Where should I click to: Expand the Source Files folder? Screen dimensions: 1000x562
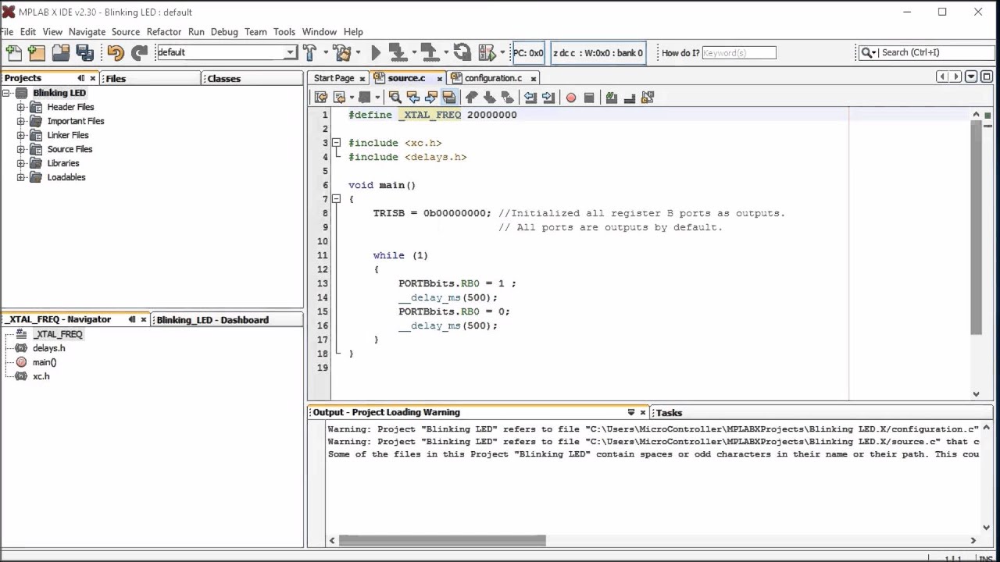point(21,149)
